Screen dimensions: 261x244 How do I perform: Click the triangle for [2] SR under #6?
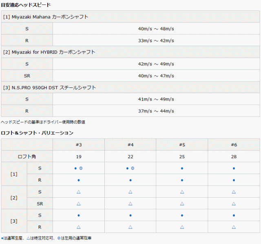click(234, 203)
